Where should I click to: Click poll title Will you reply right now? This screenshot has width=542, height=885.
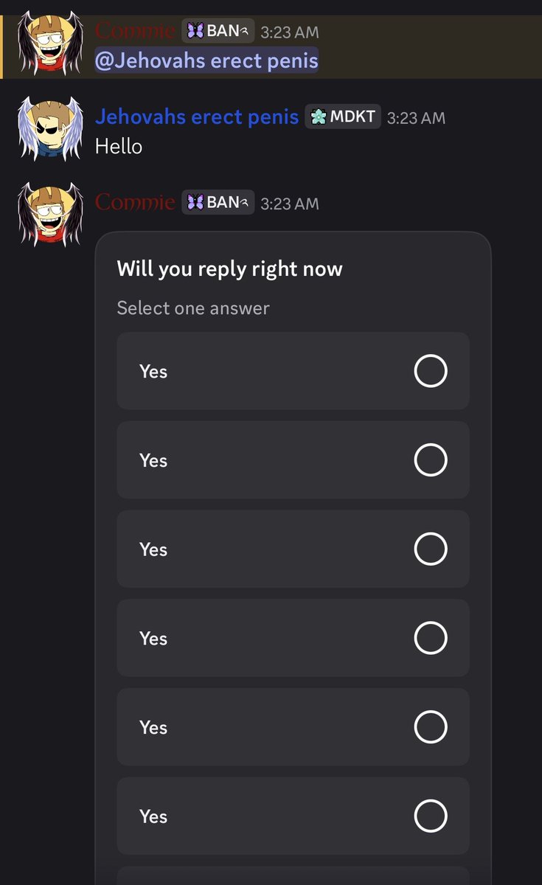click(x=229, y=268)
